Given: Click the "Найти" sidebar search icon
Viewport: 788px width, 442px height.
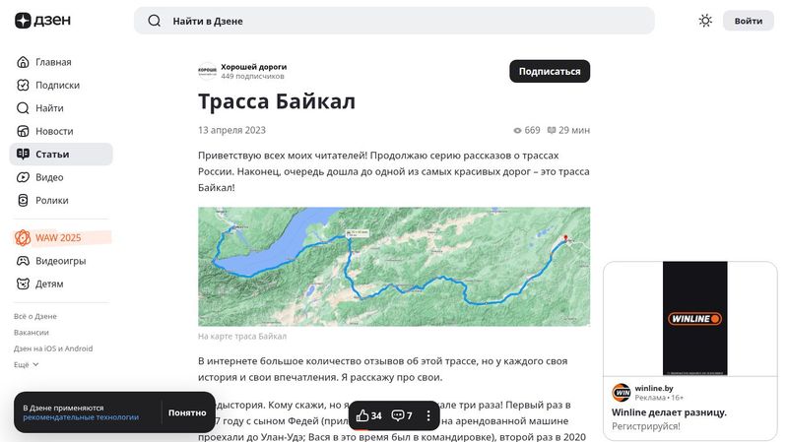Looking at the screenshot, I should pyautogui.click(x=24, y=108).
